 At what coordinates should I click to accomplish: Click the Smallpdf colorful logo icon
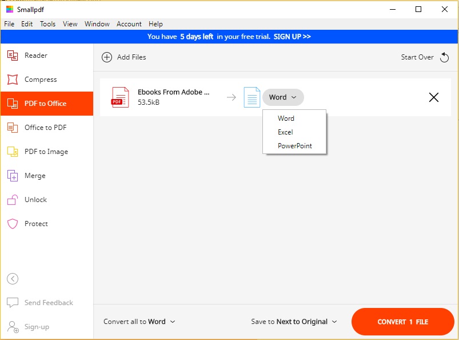pos(10,9)
